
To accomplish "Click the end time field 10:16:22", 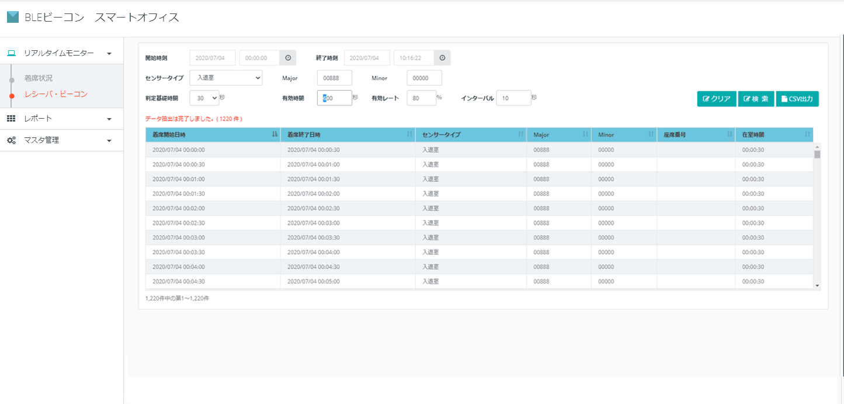I will (414, 58).
